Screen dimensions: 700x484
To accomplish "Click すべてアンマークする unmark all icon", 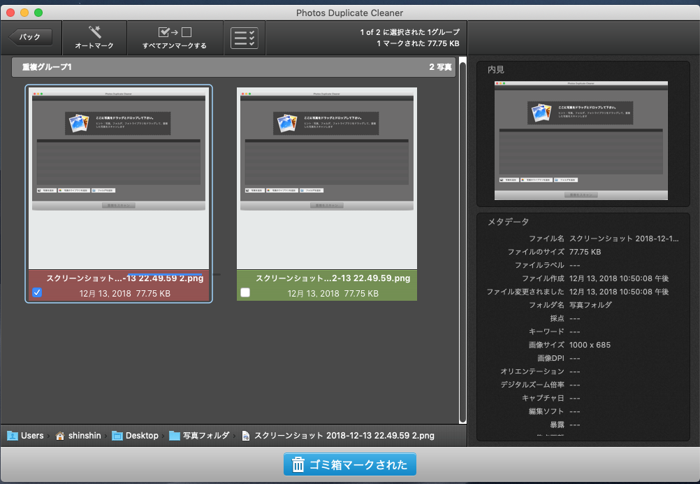I will click(x=175, y=38).
